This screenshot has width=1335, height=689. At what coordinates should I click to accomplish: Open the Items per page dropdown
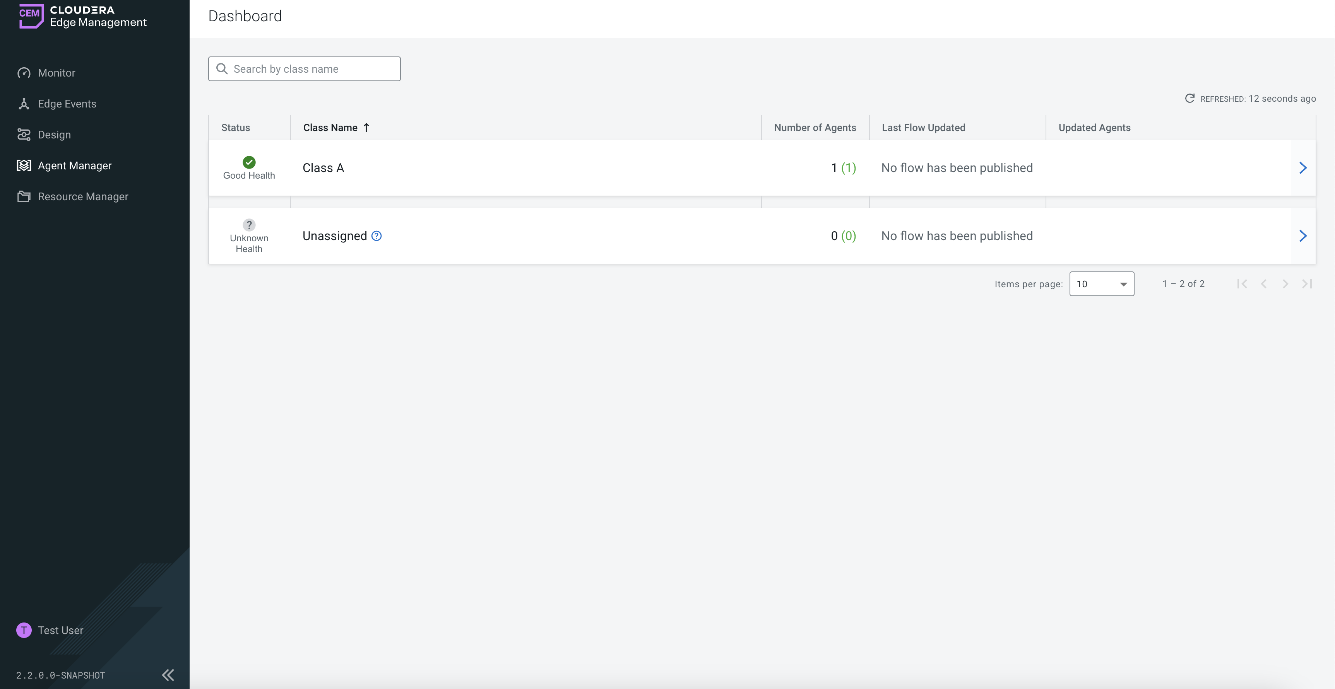point(1101,284)
